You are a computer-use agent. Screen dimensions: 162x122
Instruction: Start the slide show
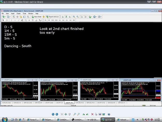click(69, 114)
